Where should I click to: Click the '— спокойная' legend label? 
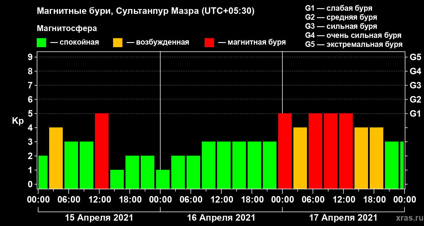click(x=74, y=43)
